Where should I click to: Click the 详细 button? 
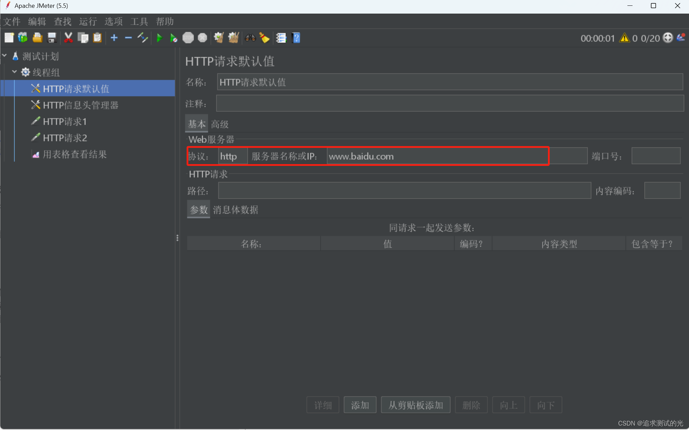click(323, 405)
